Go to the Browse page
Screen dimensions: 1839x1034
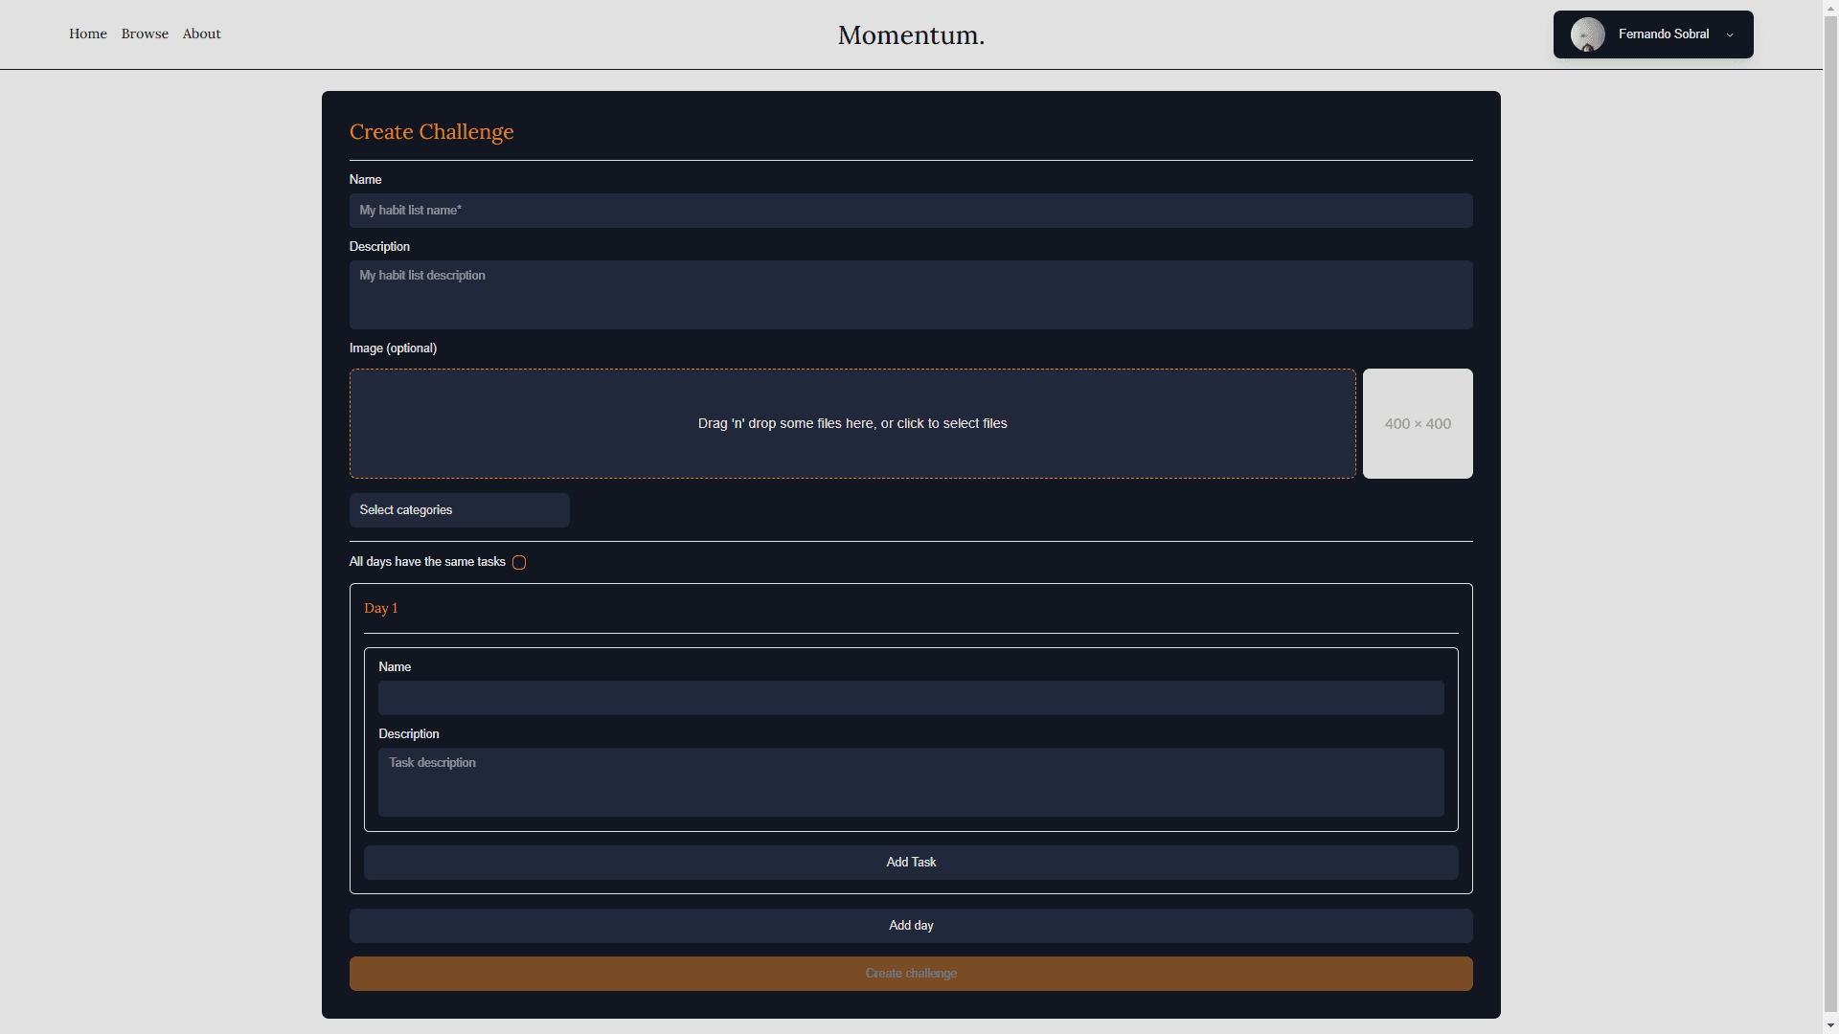(145, 34)
